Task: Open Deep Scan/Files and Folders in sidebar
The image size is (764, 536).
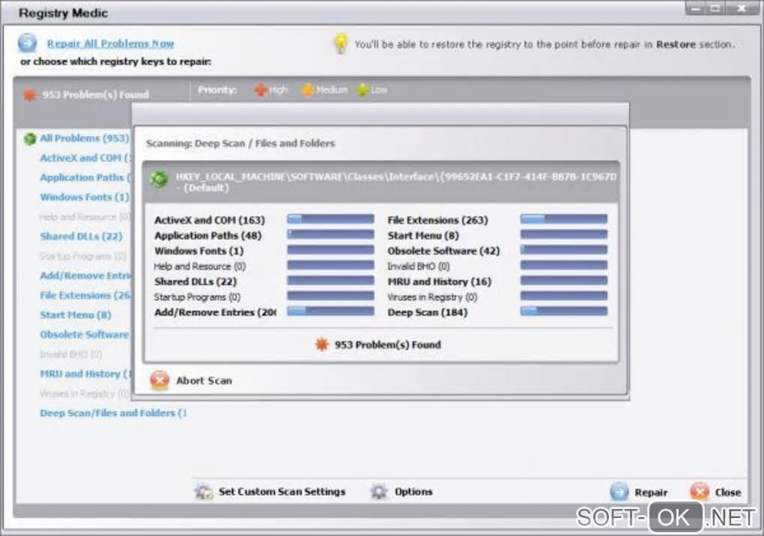Action: click(113, 412)
